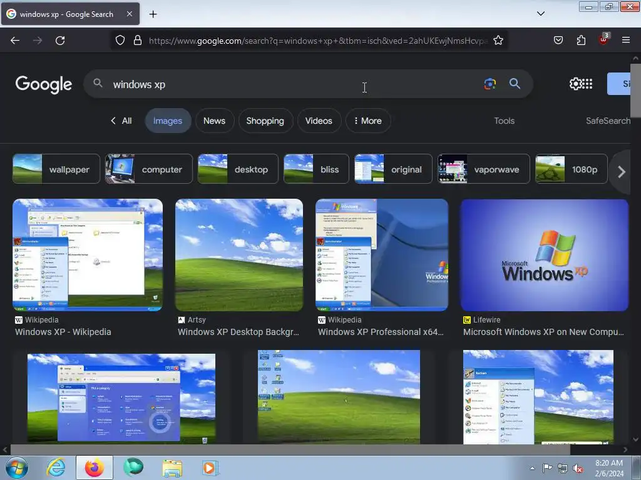This screenshot has width=641, height=480.
Task: Search by image with the Lens camera icon
Action: (x=490, y=84)
